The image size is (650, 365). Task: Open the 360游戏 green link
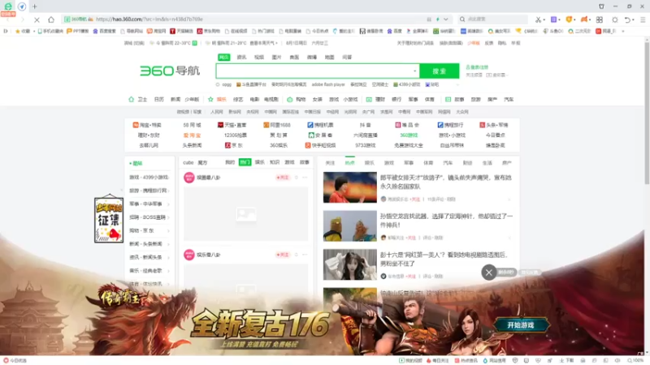coord(409,135)
